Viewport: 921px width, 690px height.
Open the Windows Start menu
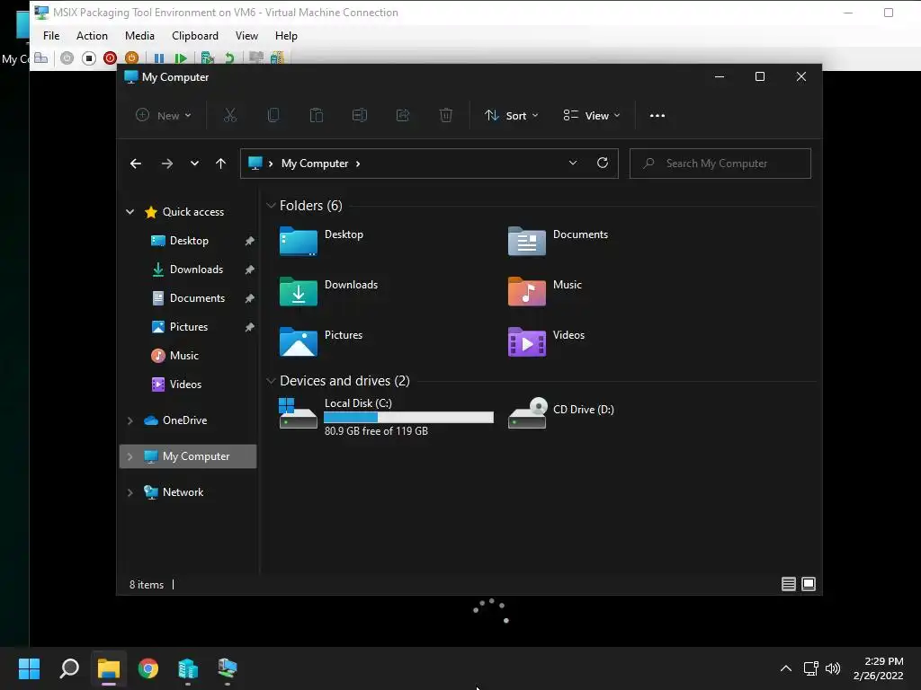(29, 668)
